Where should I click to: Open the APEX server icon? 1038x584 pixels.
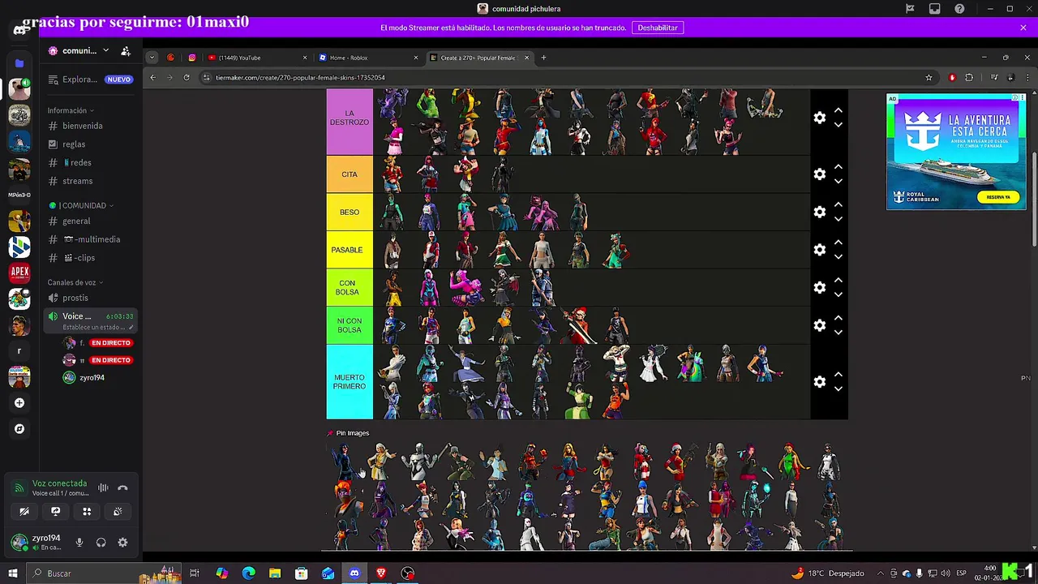(19, 273)
